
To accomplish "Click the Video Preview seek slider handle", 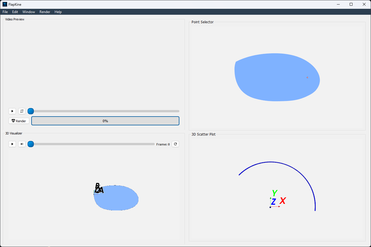I will [31, 111].
